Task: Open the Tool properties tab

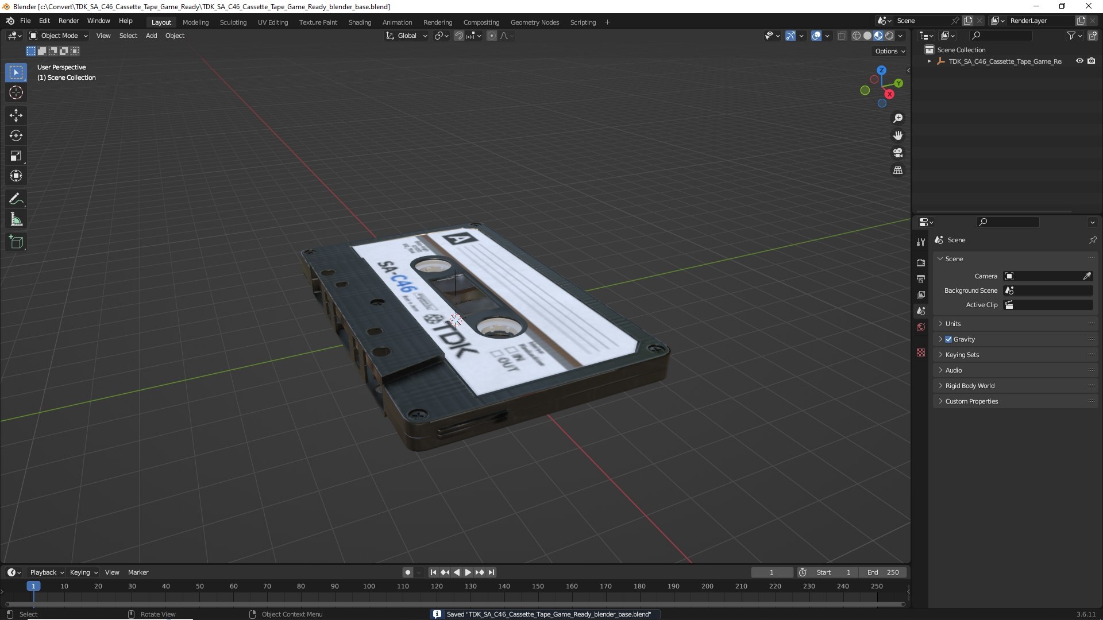Action: [921, 242]
